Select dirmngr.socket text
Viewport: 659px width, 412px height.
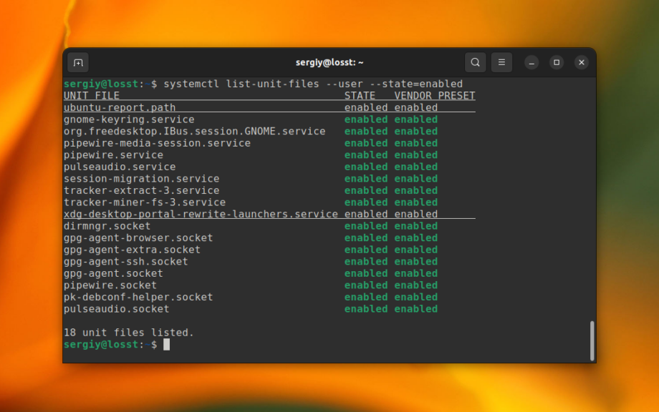[107, 226]
